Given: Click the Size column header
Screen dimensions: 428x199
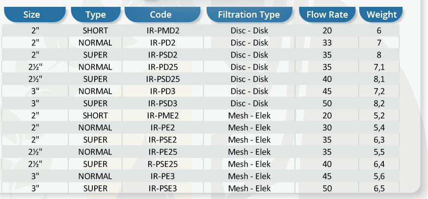Looking at the screenshot, I should click(32, 15).
